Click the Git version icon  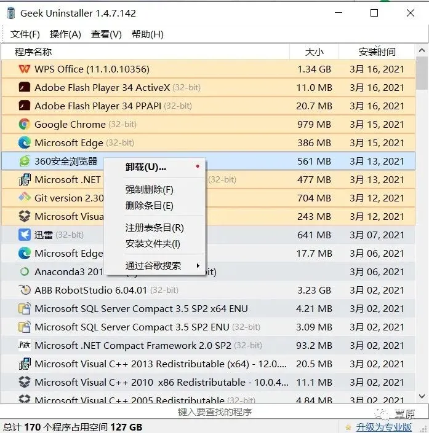pyautogui.click(x=25, y=197)
